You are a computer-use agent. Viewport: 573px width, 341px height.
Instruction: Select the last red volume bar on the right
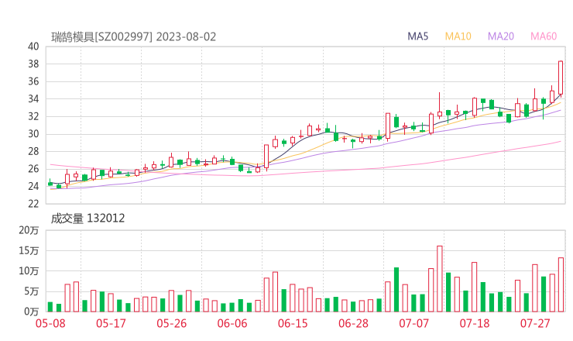(561, 284)
